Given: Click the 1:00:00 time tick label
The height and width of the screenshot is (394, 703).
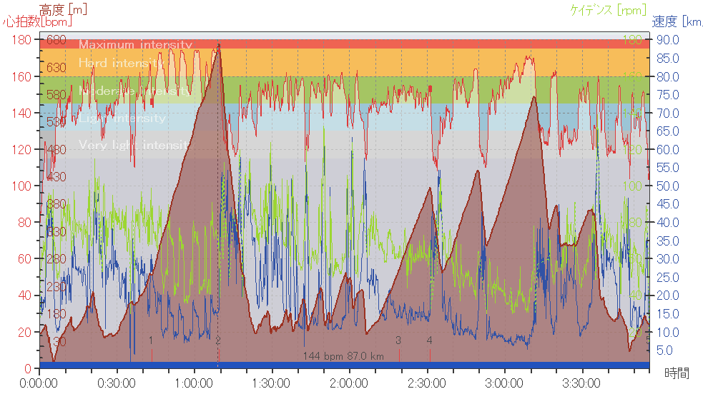Looking at the screenshot, I should 194,383.
